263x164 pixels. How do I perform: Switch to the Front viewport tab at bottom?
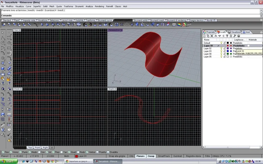tap(37, 148)
